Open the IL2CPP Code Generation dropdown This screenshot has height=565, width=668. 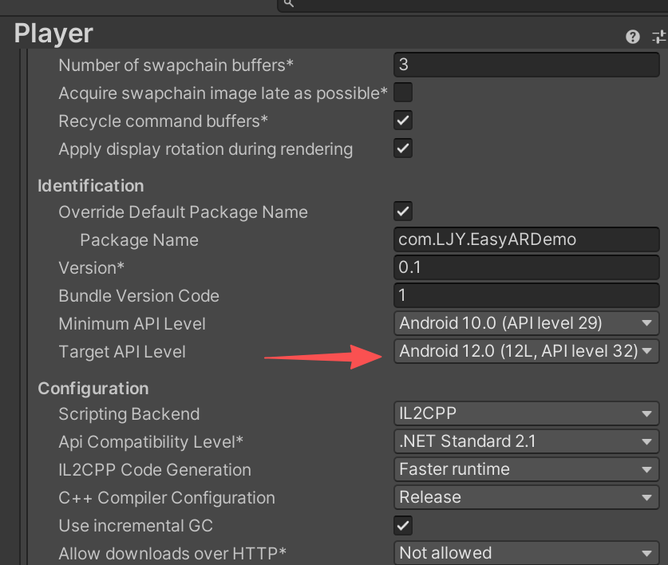click(526, 469)
